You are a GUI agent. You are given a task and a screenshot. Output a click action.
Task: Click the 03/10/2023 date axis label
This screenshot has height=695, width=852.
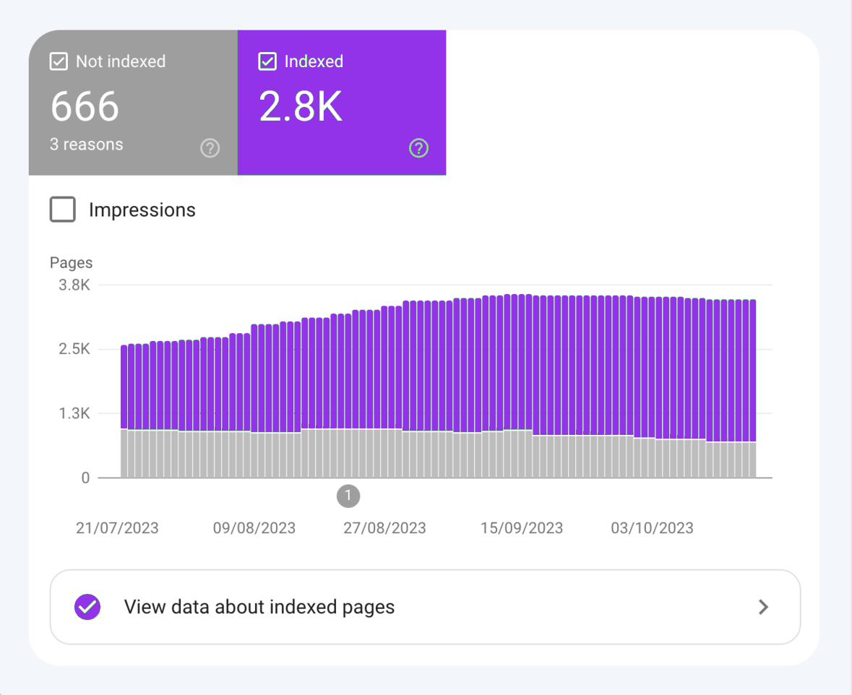[652, 528]
